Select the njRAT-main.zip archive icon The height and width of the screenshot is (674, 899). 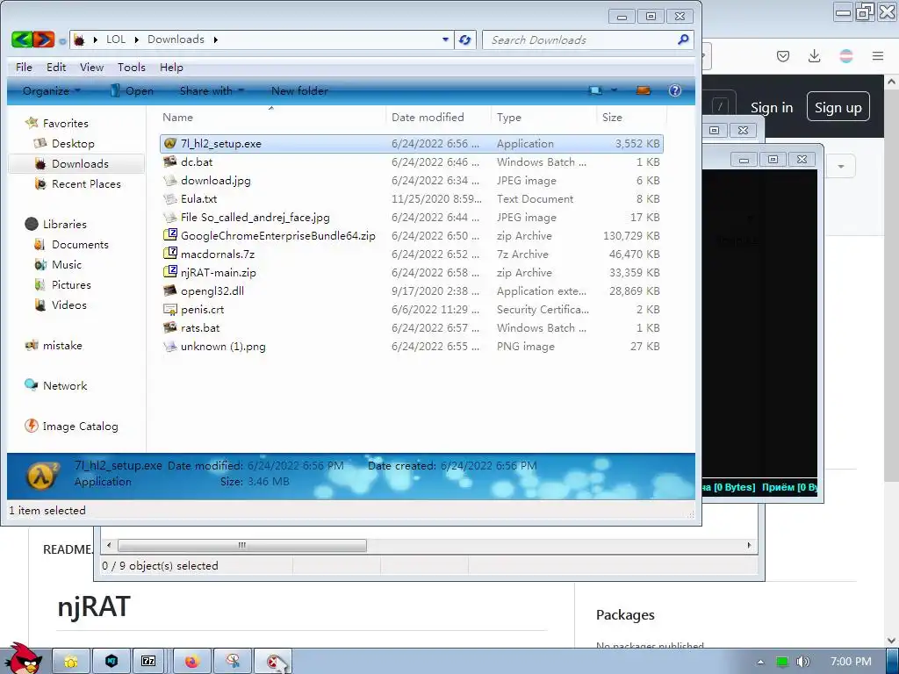(x=169, y=272)
